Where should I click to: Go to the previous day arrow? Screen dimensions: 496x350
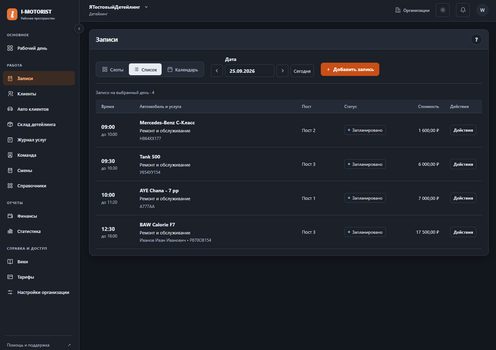pyautogui.click(x=217, y=71)
